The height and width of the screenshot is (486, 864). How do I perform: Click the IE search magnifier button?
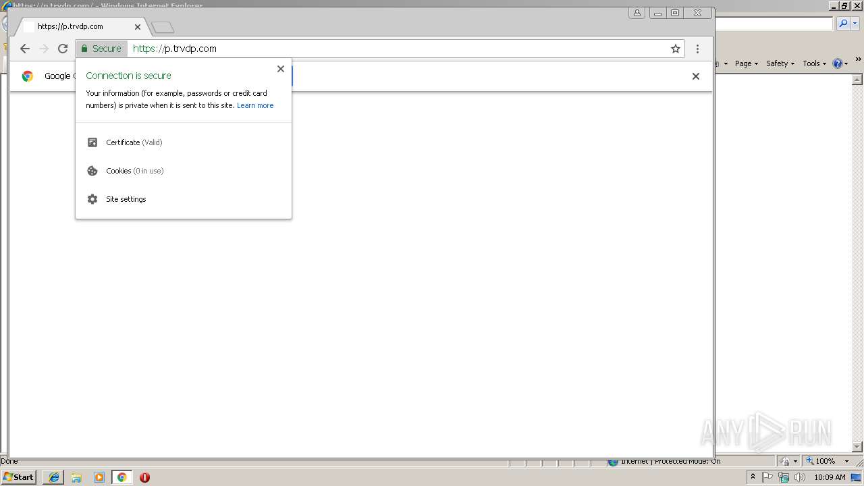[843, 24]
